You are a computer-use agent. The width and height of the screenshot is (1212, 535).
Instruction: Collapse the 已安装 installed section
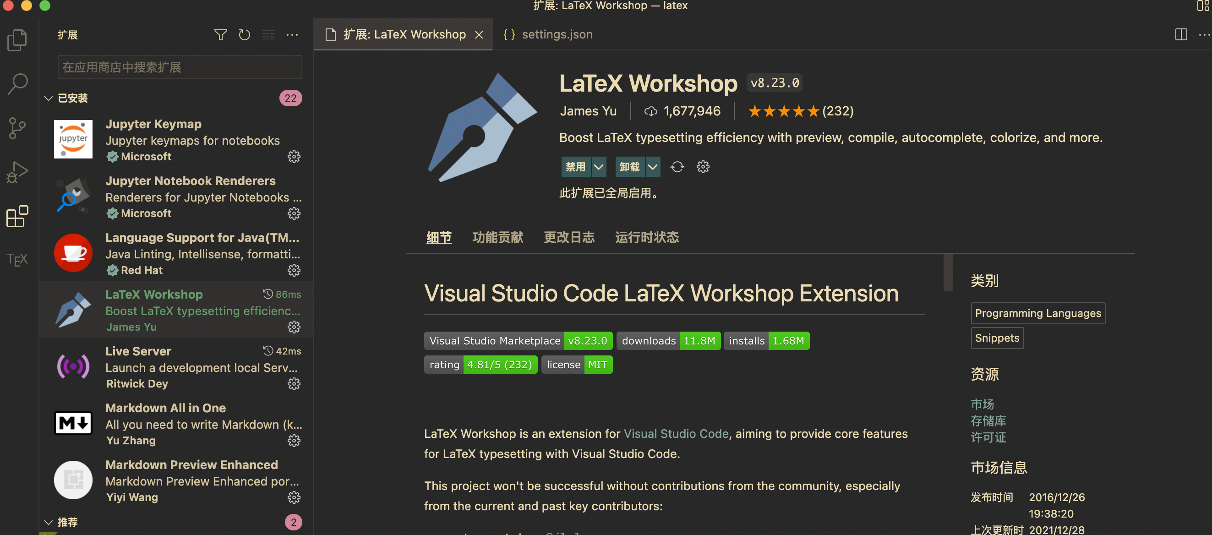point(48,98)
